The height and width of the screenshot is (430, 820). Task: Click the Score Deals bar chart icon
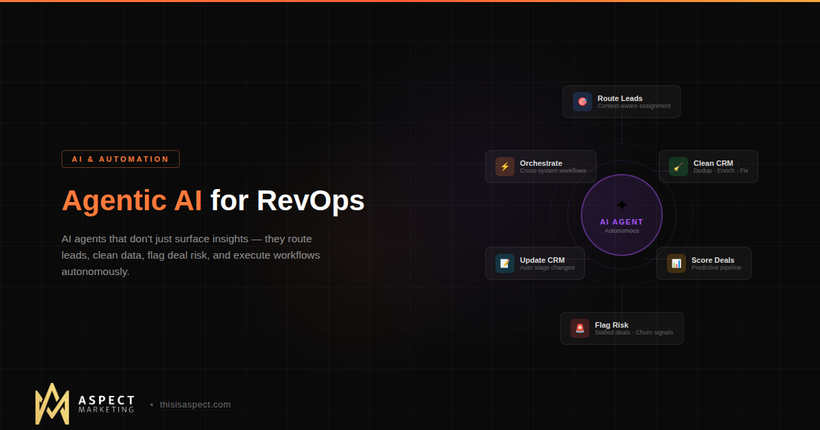676,263
